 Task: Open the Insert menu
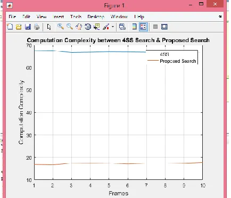point(59,16)
